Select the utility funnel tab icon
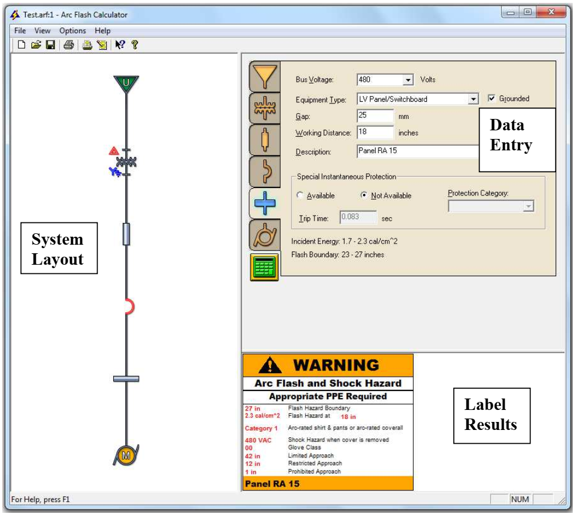 265,76
